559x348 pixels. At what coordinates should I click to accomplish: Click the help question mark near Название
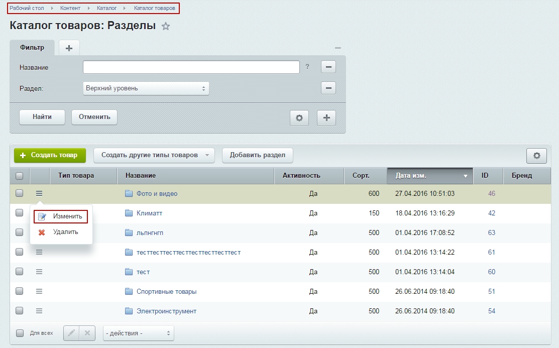pyautogui.click(x=307, y=67)
